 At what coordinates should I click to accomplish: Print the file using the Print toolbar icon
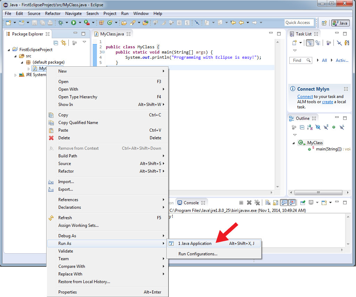point(50,23)
